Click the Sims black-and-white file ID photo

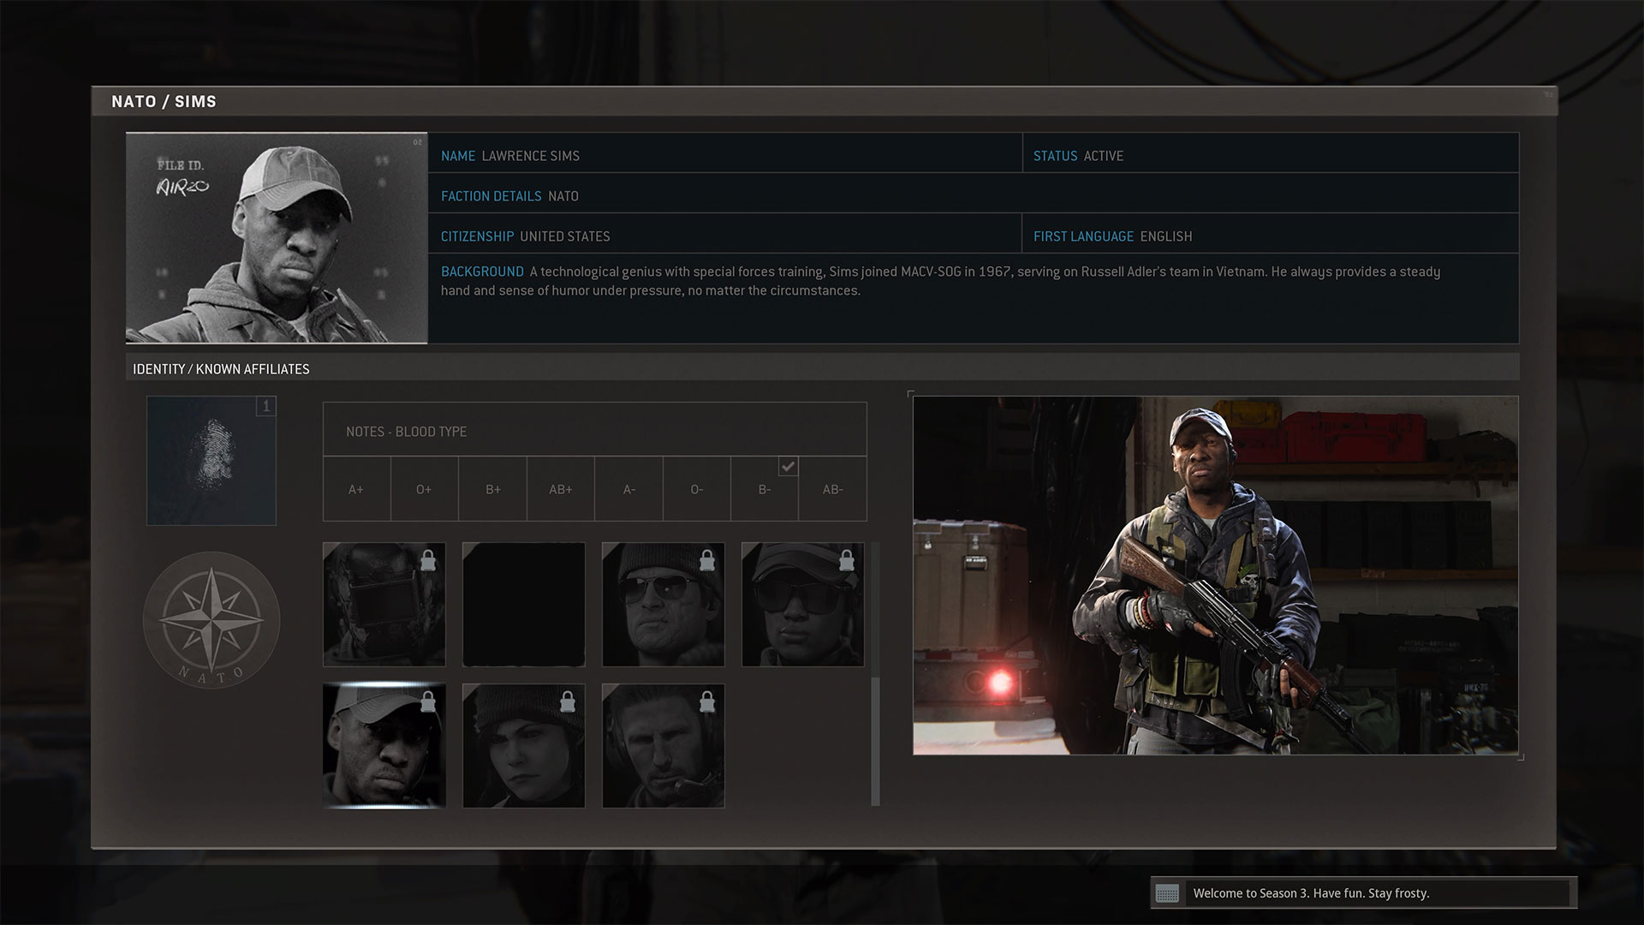click(277, 238)
